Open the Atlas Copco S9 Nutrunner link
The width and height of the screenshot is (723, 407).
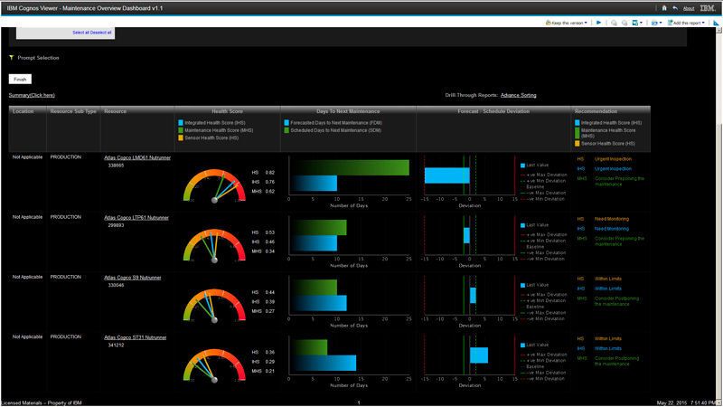pyautogui.click(x=133, y=278)
